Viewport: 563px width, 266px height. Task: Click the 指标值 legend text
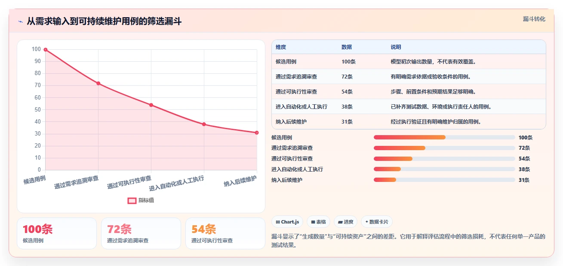tap(146, 200)
